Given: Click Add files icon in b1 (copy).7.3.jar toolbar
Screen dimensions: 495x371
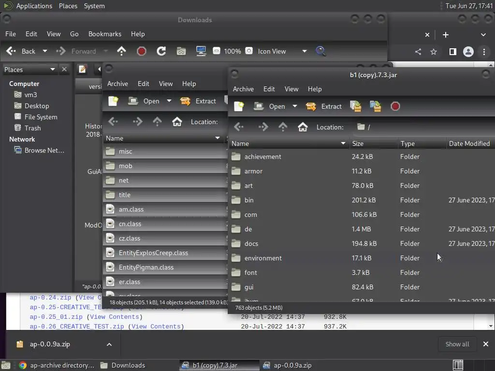Looking at the screenshot, I should 356,106.
